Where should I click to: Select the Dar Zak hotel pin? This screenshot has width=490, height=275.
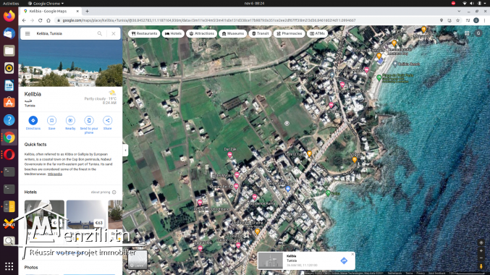pyautogui.click(x=230, y=155)
